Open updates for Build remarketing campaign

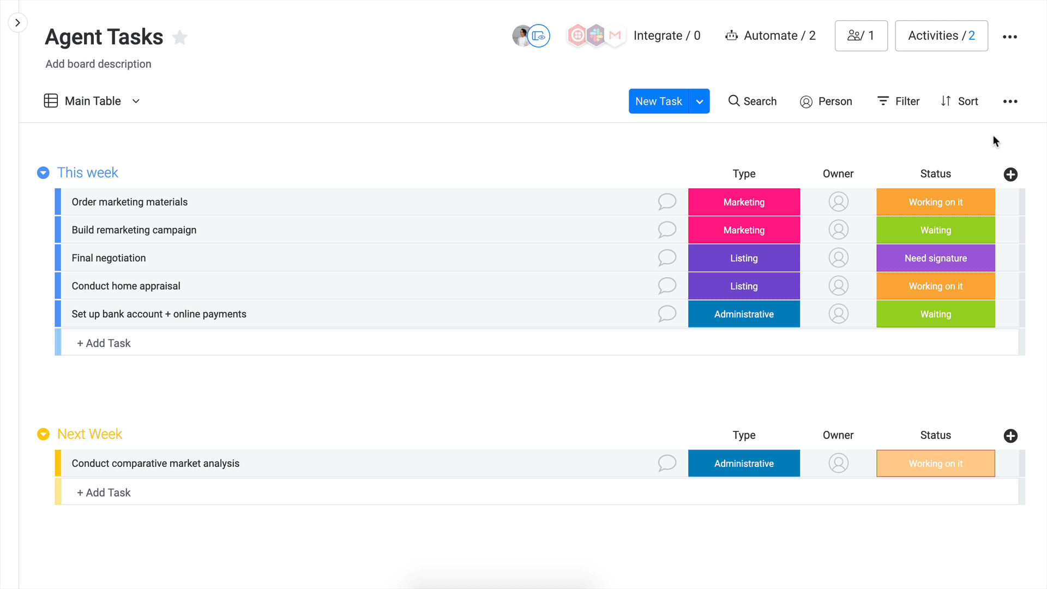666,230
